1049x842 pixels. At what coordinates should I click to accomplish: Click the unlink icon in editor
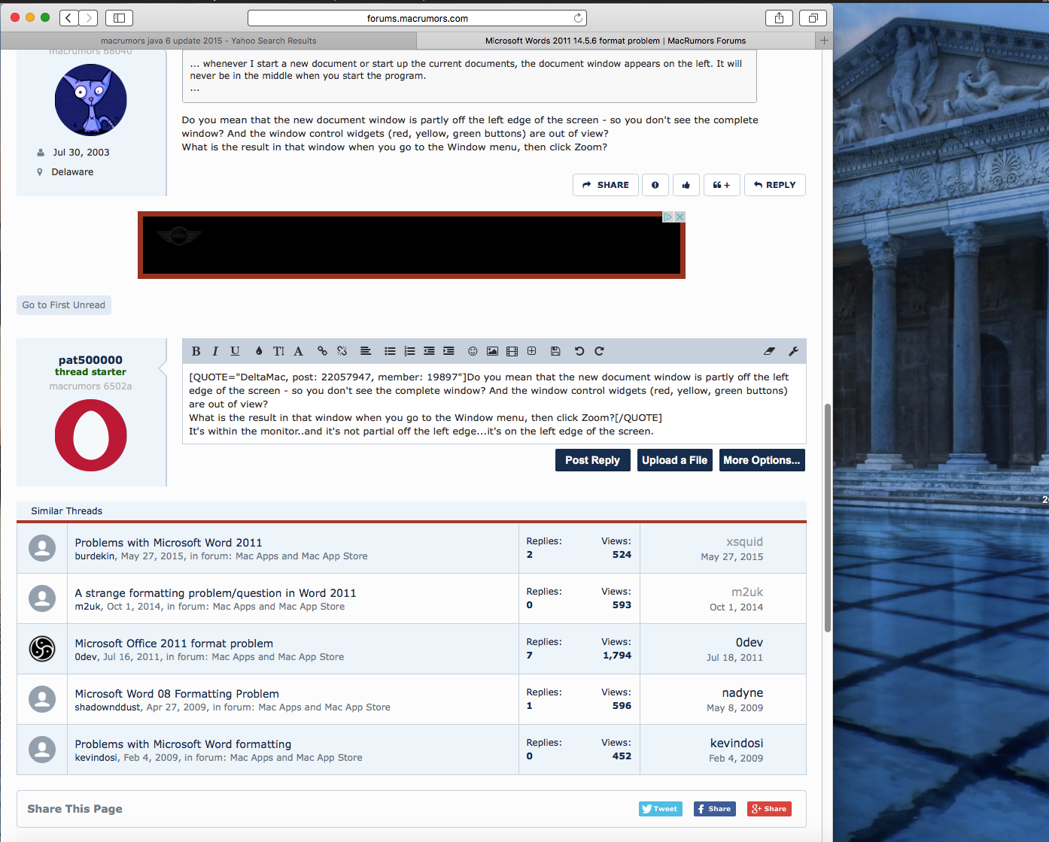(342, 351)
